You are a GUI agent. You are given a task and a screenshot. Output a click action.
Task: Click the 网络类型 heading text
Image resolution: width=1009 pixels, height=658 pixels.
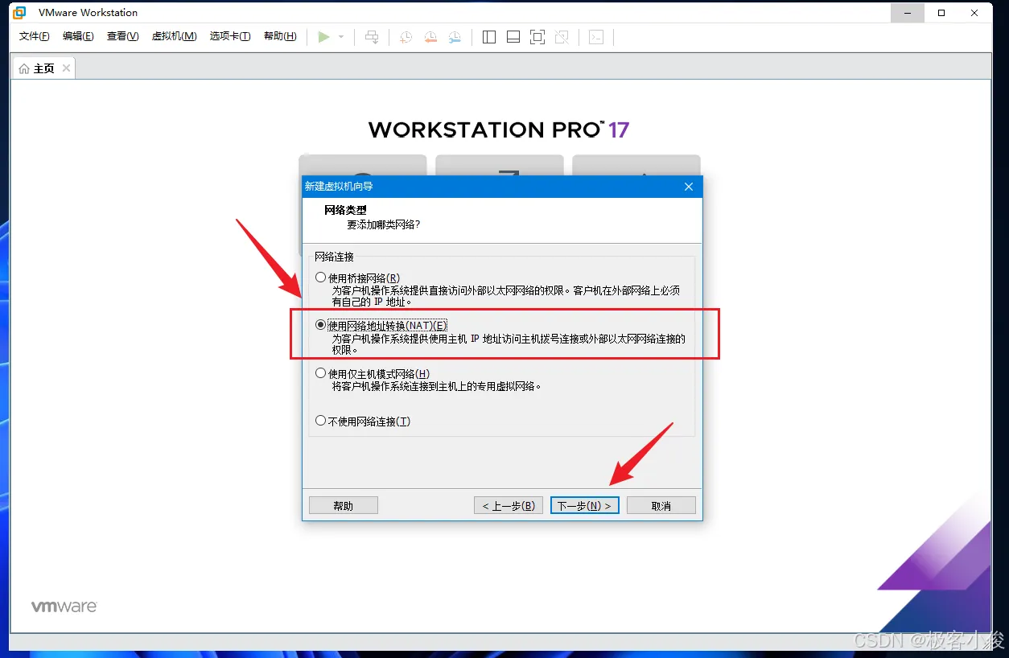coord(345,210)
